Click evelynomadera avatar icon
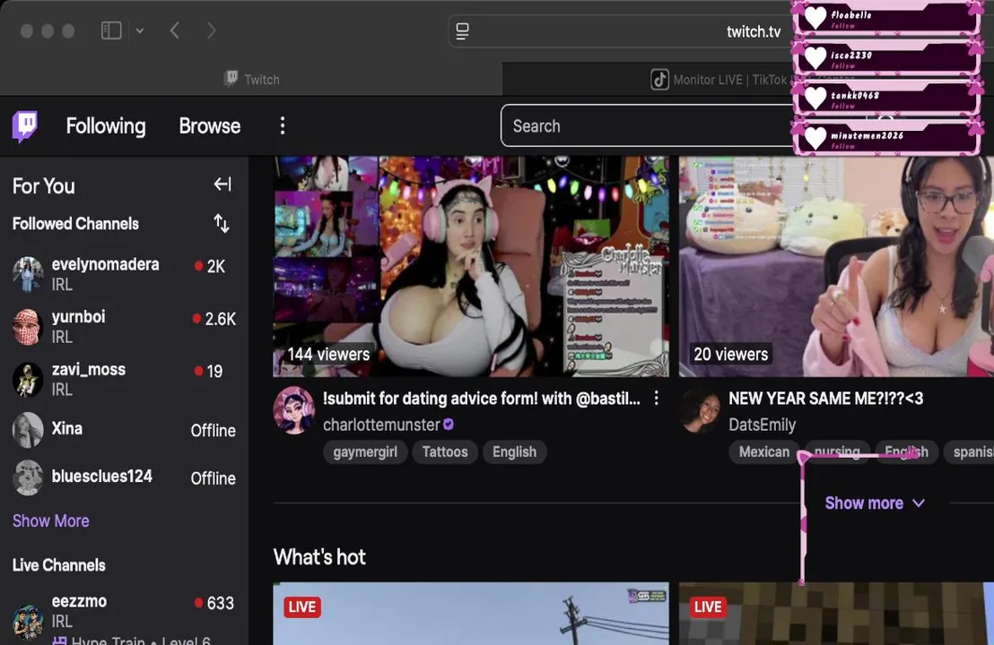 tap(28, 274)
